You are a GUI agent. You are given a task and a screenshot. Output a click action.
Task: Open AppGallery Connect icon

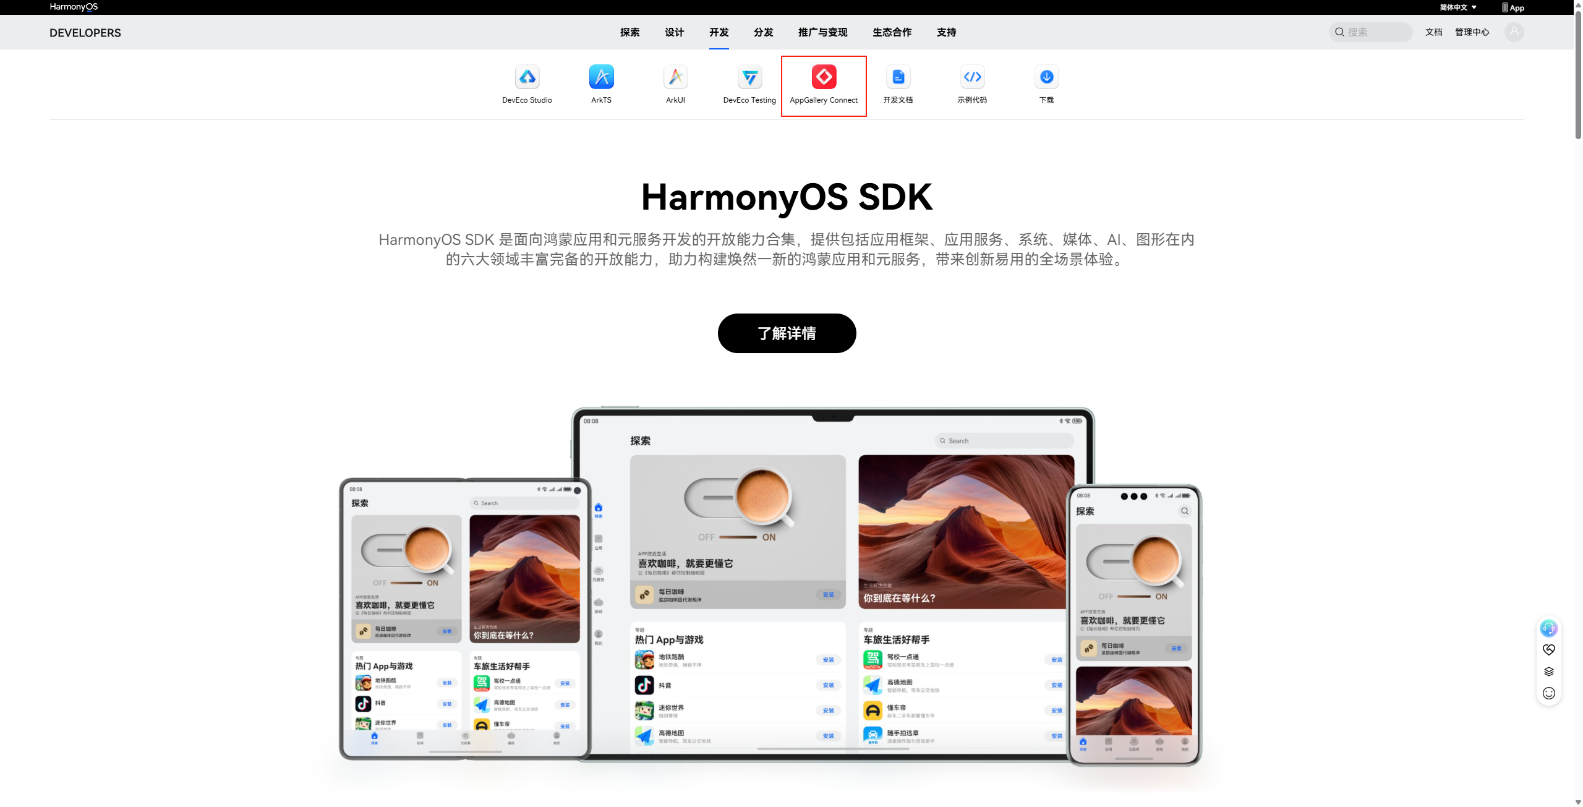tap(824, 77)
